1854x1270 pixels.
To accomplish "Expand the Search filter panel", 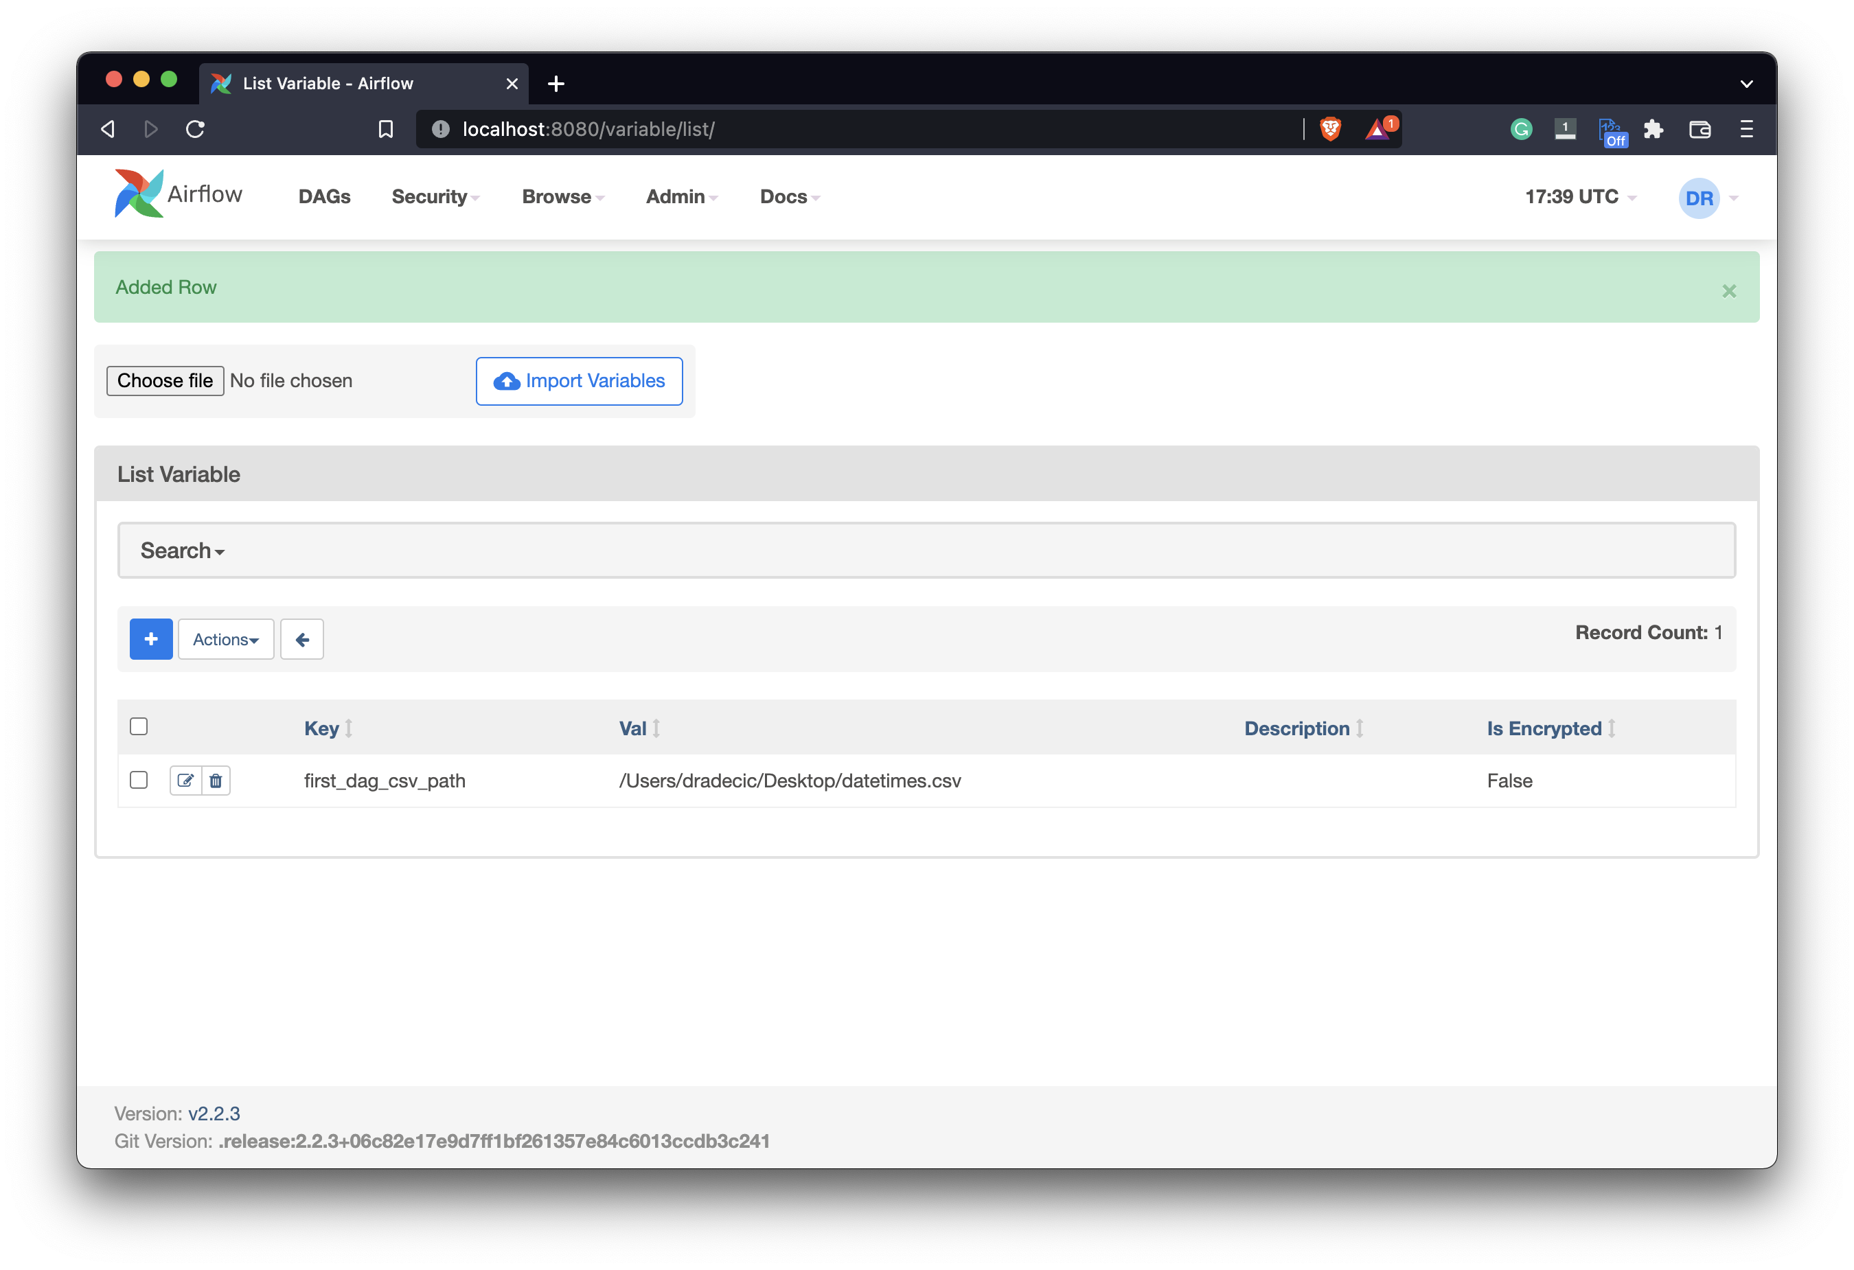I will [182, 551].
